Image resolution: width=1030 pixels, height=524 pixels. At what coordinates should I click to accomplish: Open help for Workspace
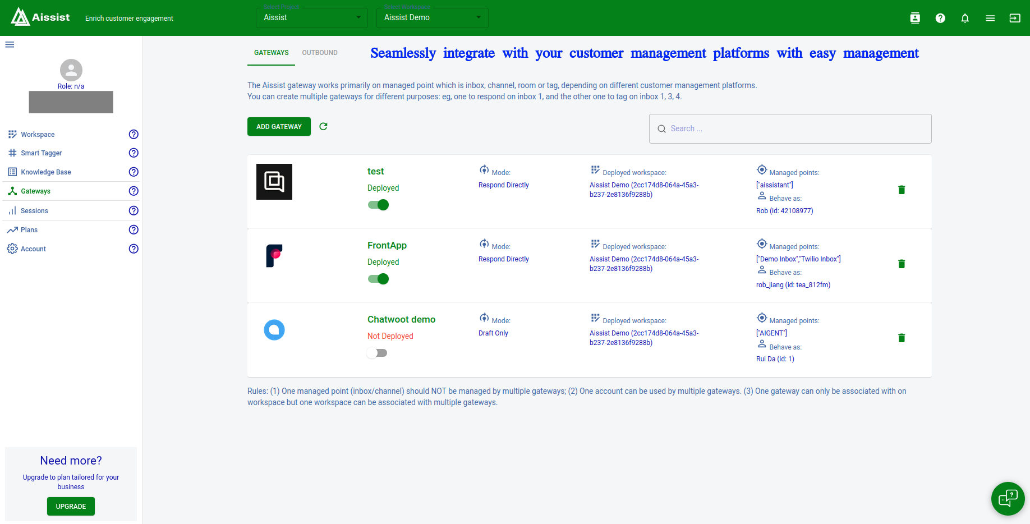point(134,134)
